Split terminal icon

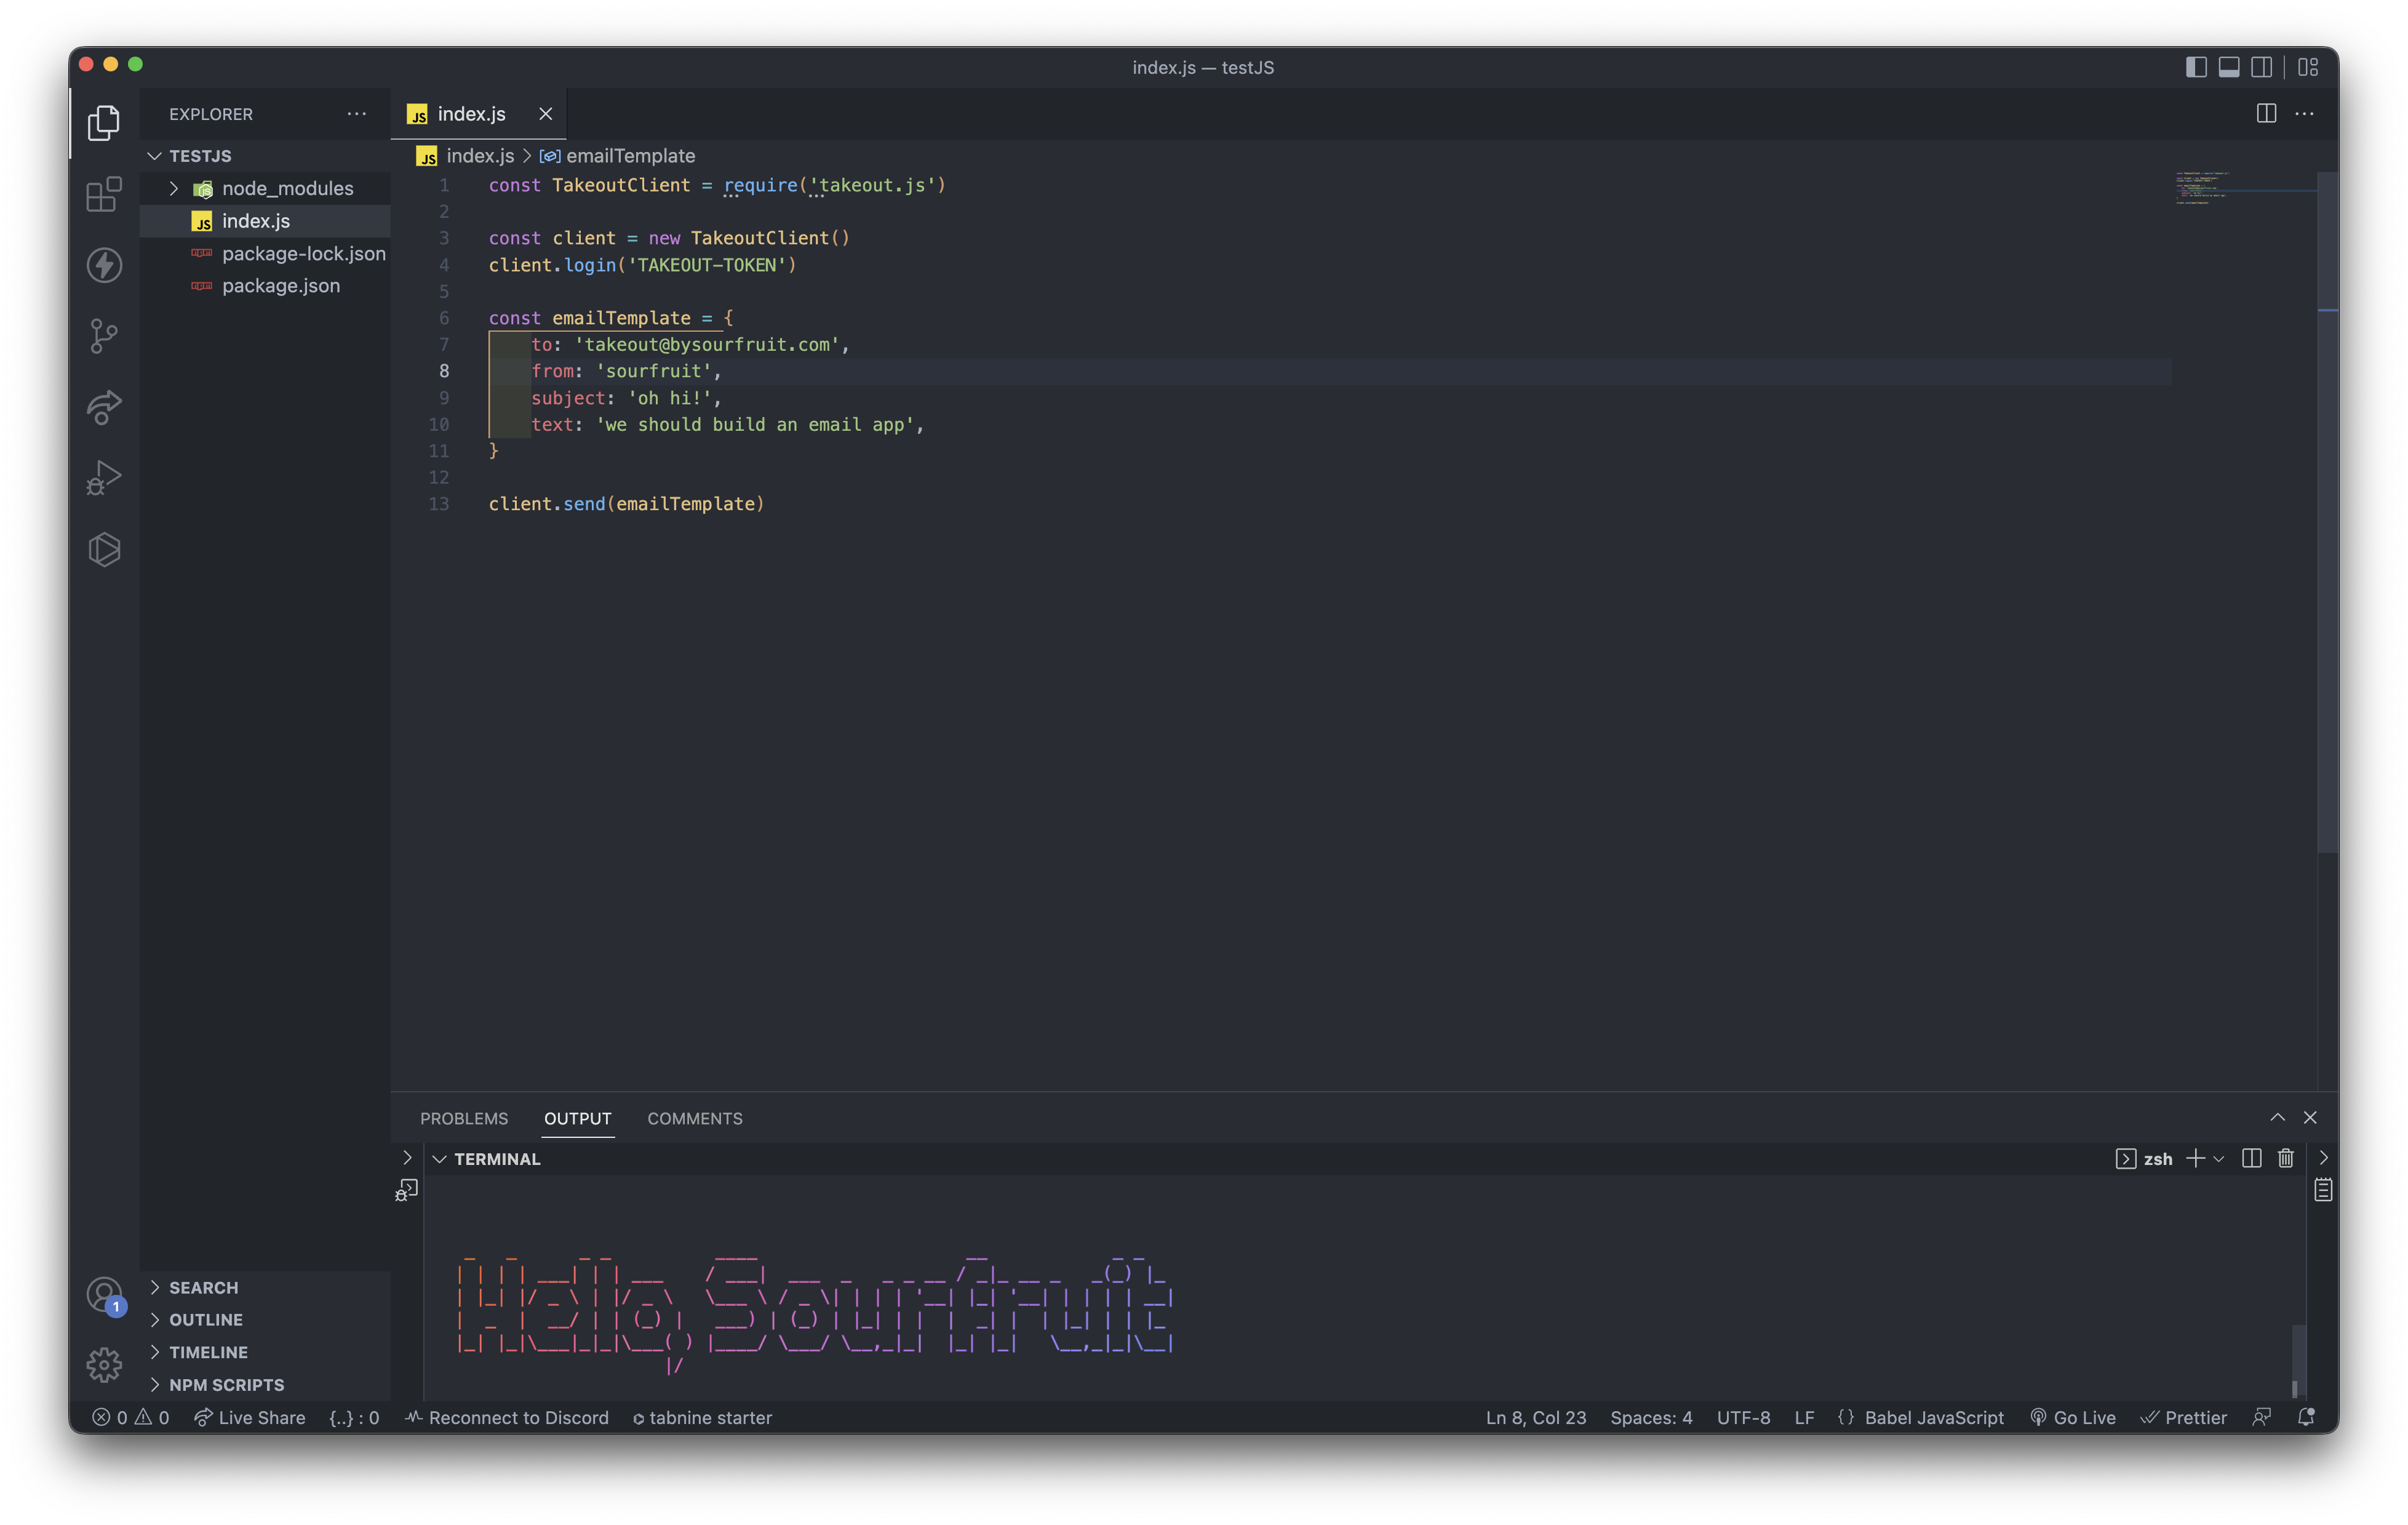tap(2252, 1158)
